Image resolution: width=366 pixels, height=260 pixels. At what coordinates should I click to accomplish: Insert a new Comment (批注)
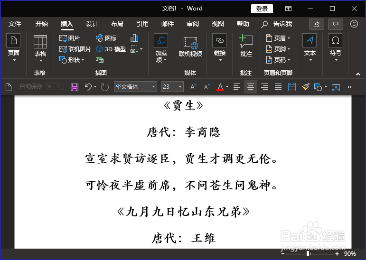[246, 46]
